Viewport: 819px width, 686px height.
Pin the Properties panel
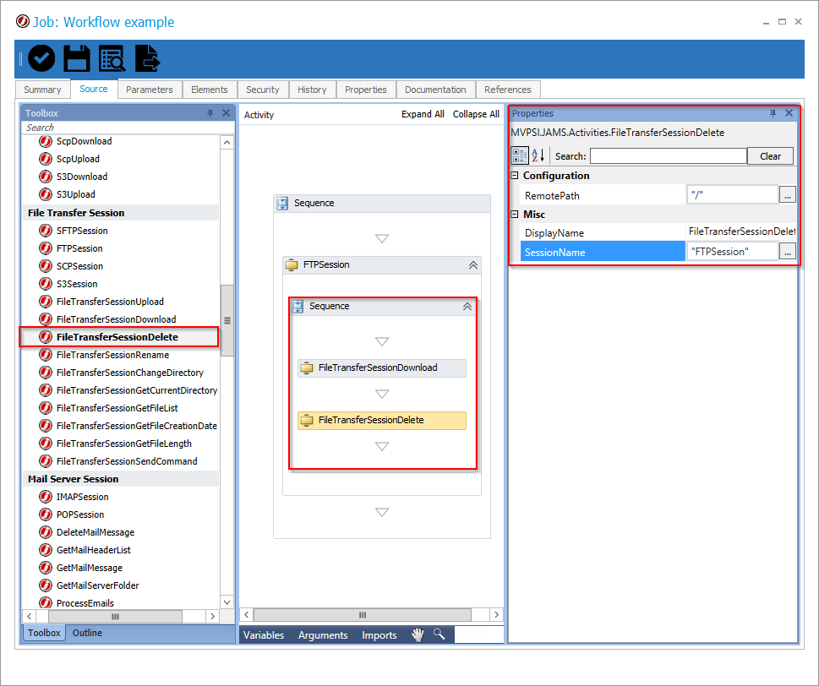[773, 113]
